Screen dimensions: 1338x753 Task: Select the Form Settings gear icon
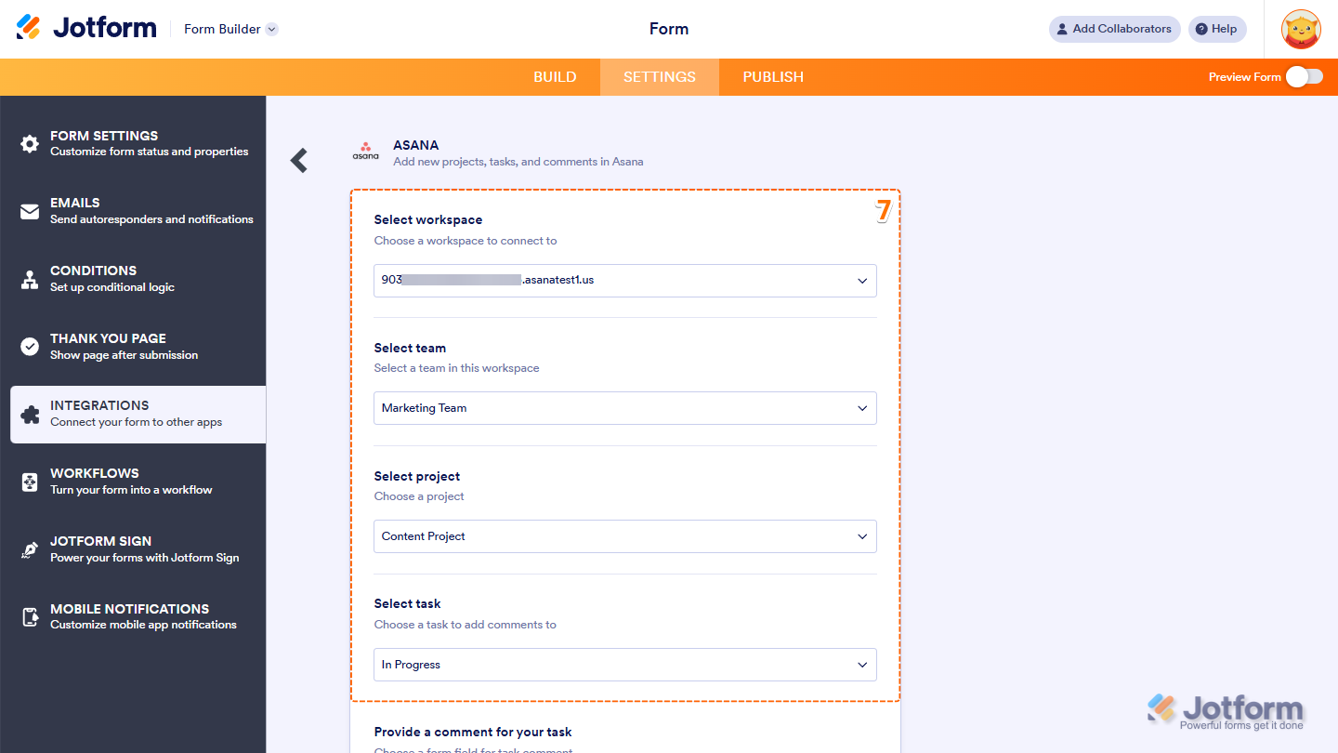pyautogui.click(x=30, y=142)
